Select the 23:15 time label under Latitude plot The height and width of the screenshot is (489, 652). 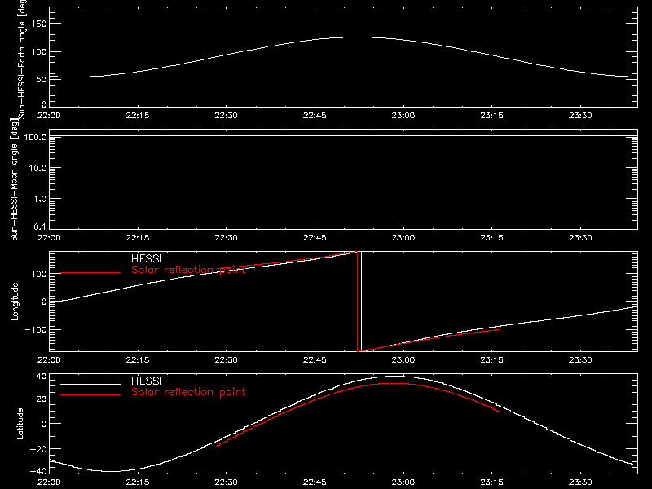point(492,482)
